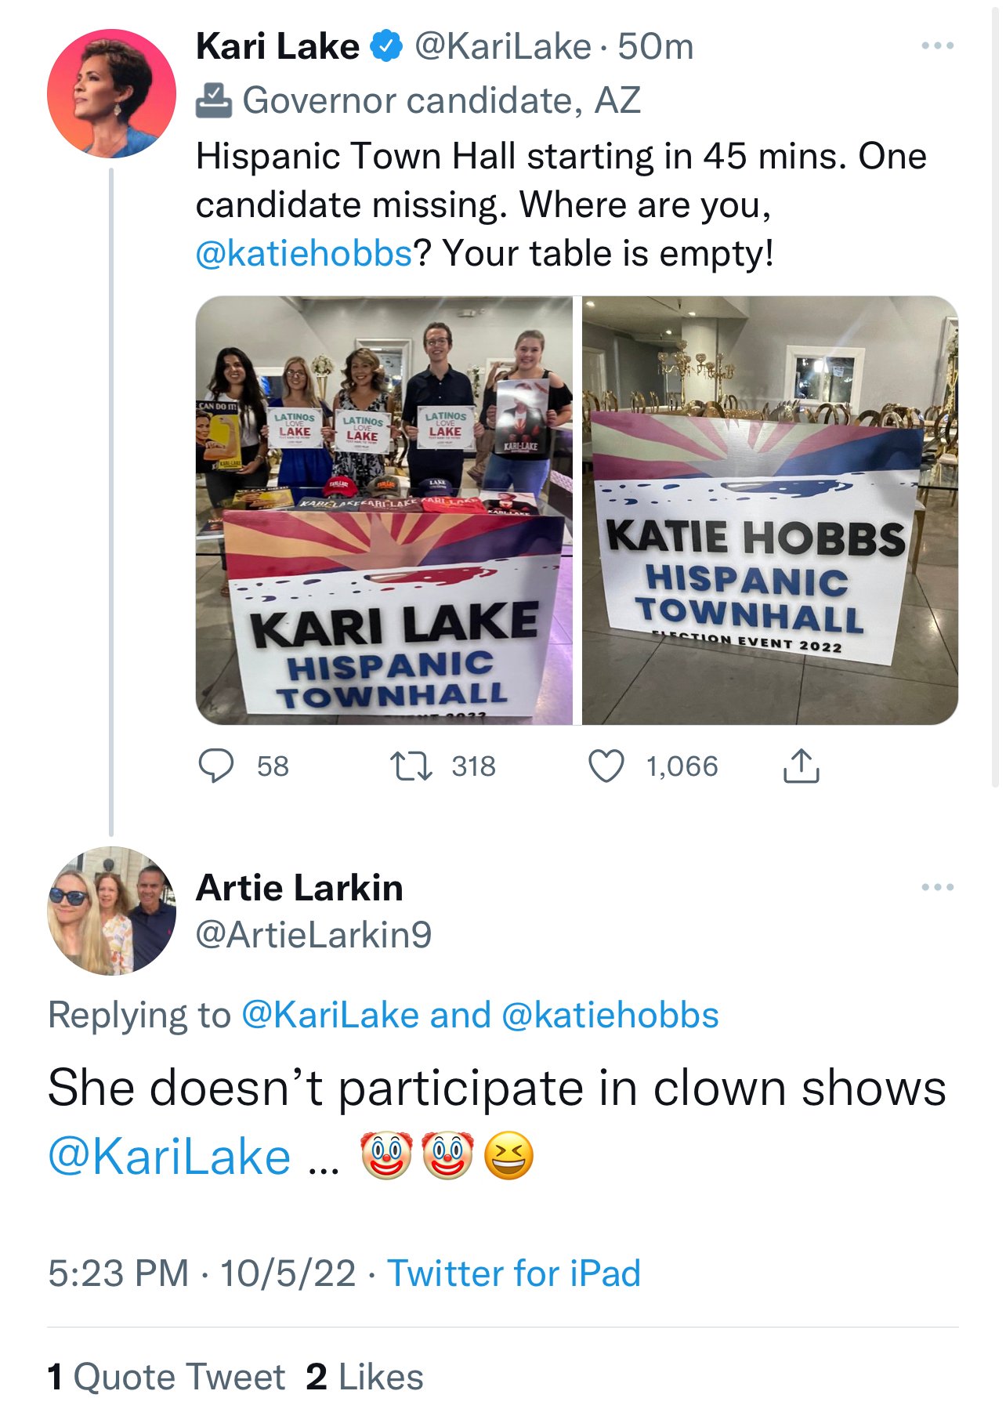Open the @katiehobbs mention in the tweet text

click(303, 253)
